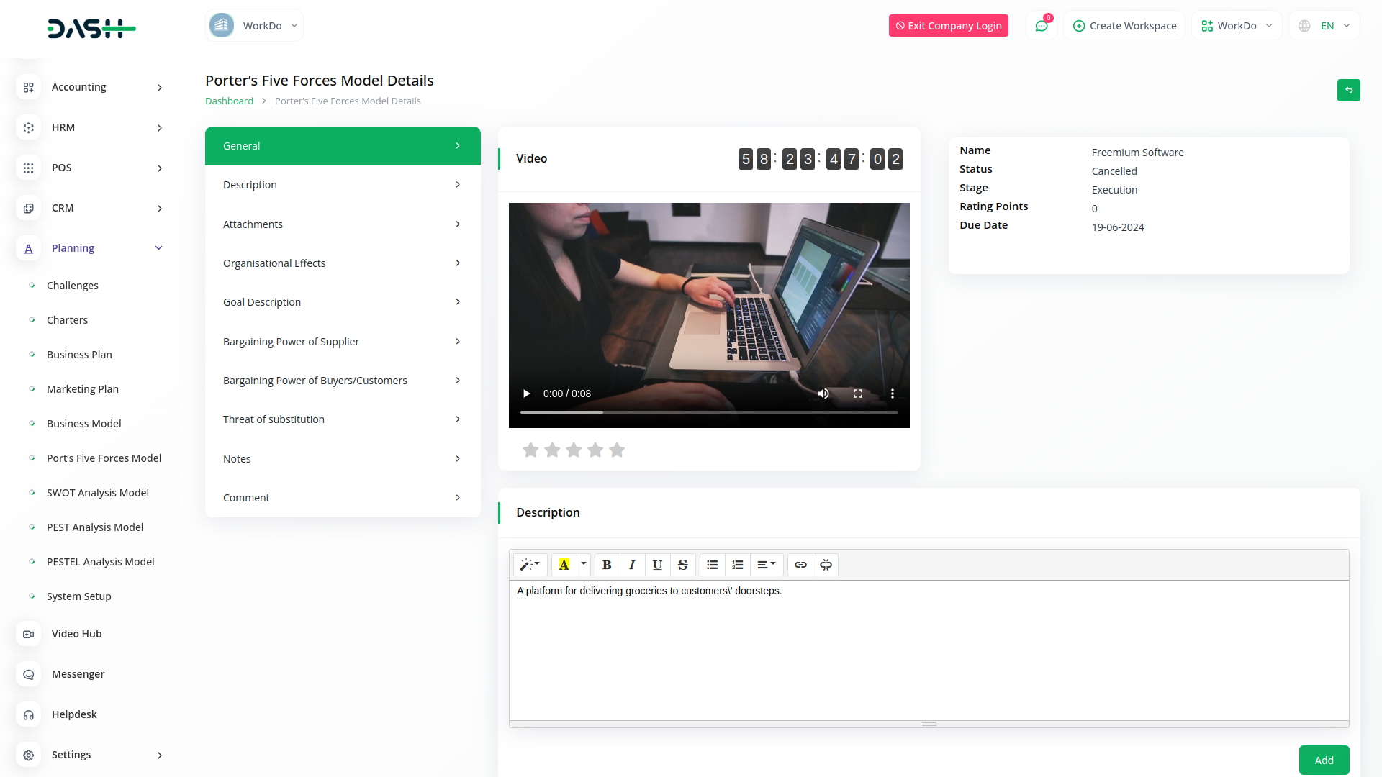Select SWOT Analysis Model in sidebar
Image resolution: width=1382 pixels, height=777 pixels.
(98, 493)
